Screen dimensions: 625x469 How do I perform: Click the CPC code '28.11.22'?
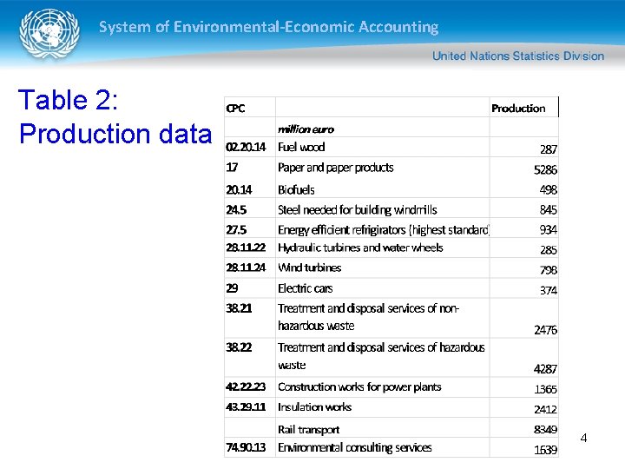point(246,248)
